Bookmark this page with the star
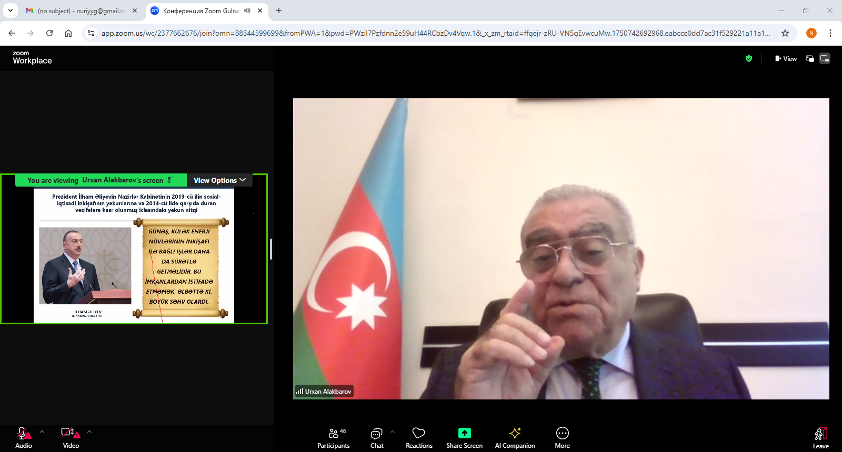This screenshot has width=842, height=452. click(785, 33)
